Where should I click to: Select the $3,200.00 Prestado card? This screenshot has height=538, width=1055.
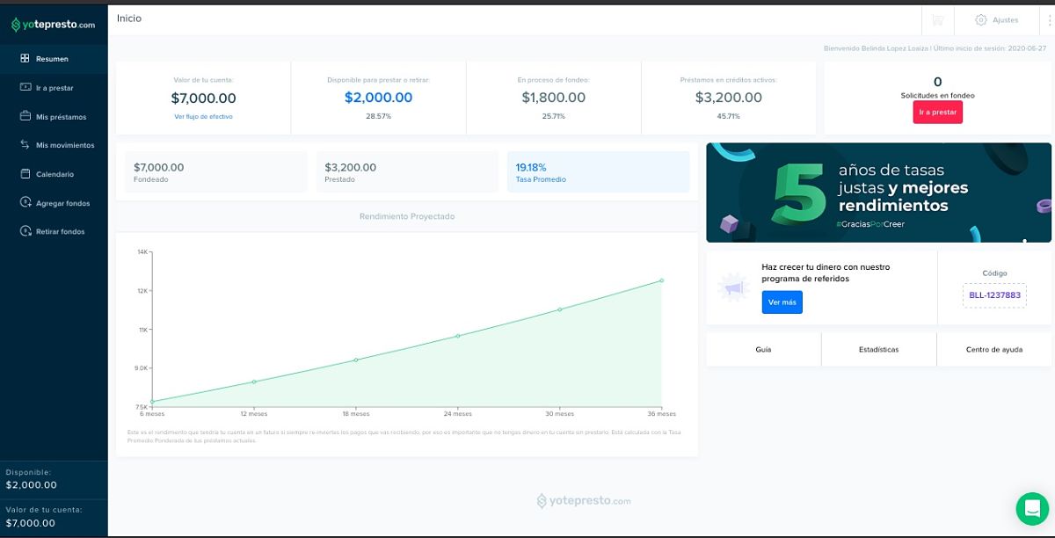tap(407, 171)
